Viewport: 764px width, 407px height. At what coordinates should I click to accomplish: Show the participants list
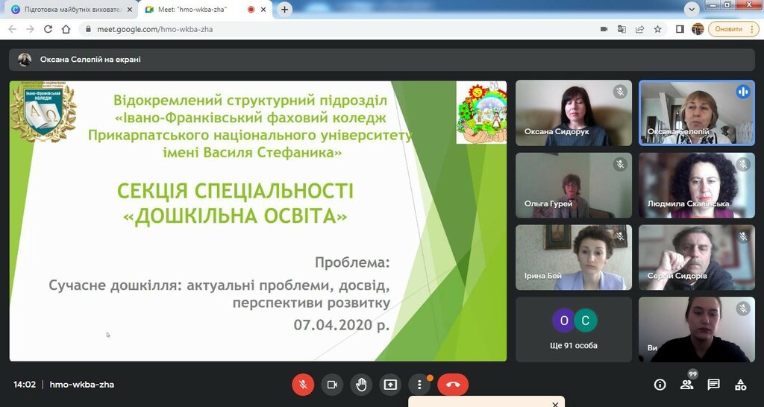[x=687, y=385]
